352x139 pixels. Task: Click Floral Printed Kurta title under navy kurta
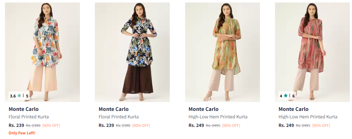click(119, 117)
